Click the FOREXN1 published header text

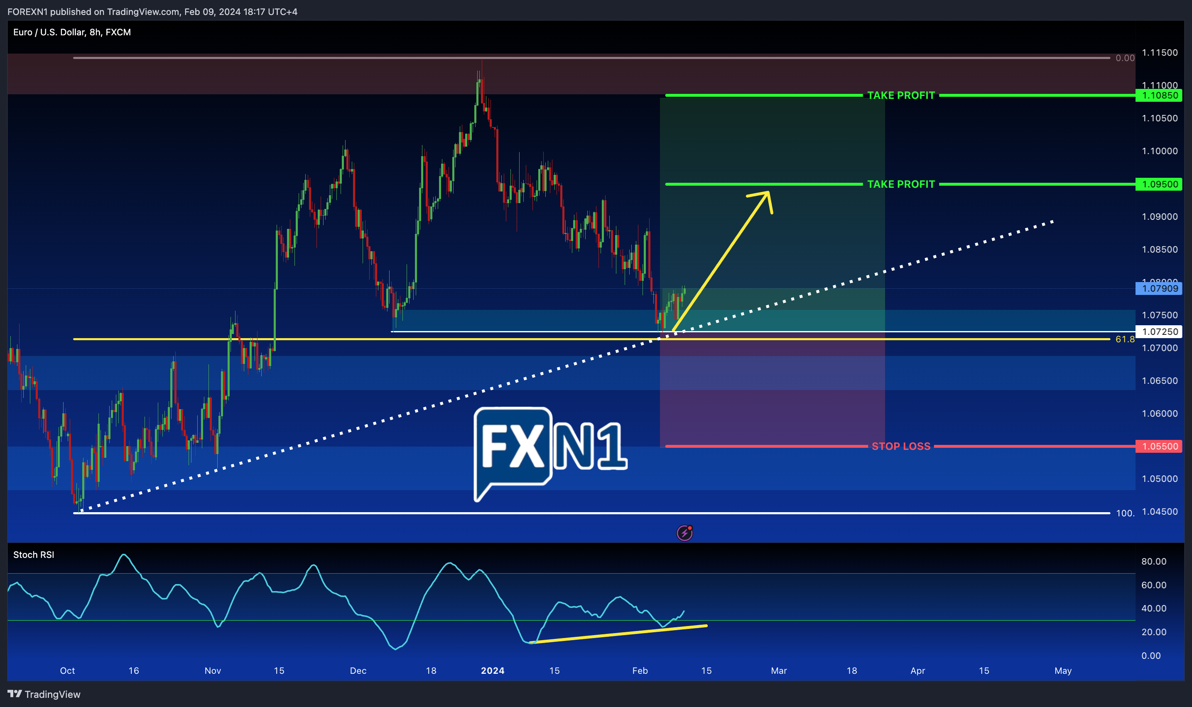(152, 12)
